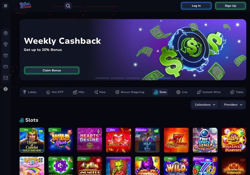Select the crown VIP sidebar icon
The width and height of the screenshot is (250, 175).
(x=5, y=55)
